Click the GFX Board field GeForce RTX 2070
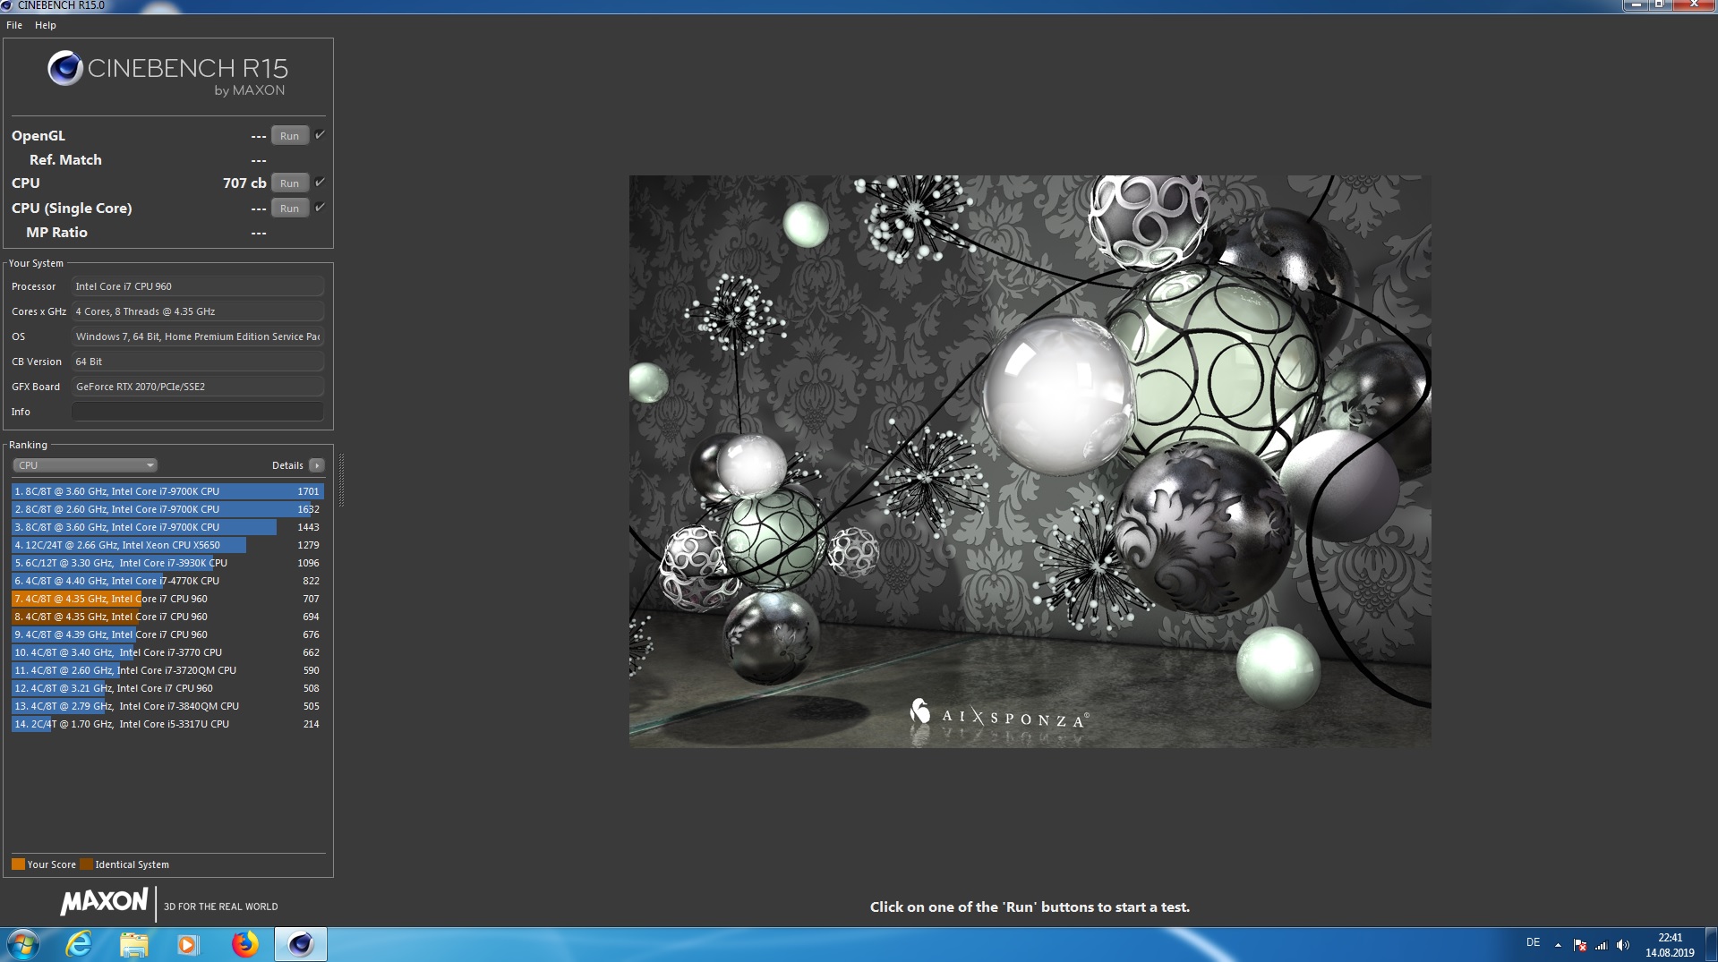 (198, 387)
